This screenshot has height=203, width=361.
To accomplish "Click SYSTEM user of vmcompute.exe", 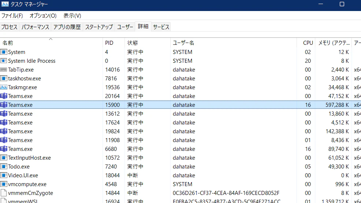I will pyautogui.click(x=183, y=184).
